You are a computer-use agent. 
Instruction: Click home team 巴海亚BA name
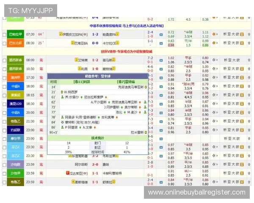coord(81,43)
